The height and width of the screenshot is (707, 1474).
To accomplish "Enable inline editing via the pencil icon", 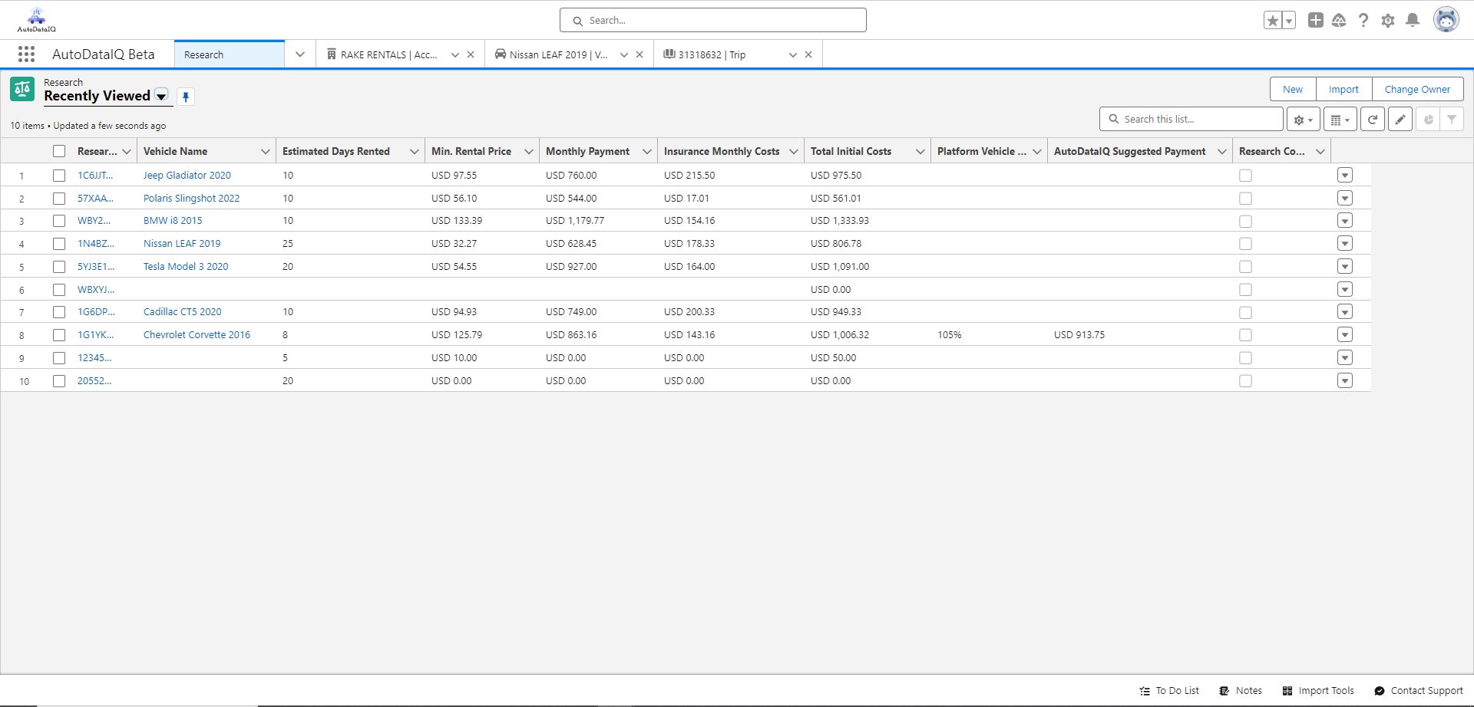I will 1400,119.
